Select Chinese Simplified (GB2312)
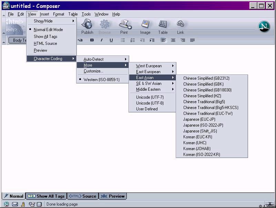This screenshot has height=208, width=276. click(212, 78)
